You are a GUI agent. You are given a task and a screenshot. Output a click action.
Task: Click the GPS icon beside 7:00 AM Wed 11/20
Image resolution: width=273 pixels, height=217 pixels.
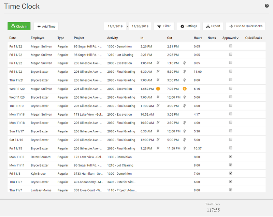tap(158, 97)
